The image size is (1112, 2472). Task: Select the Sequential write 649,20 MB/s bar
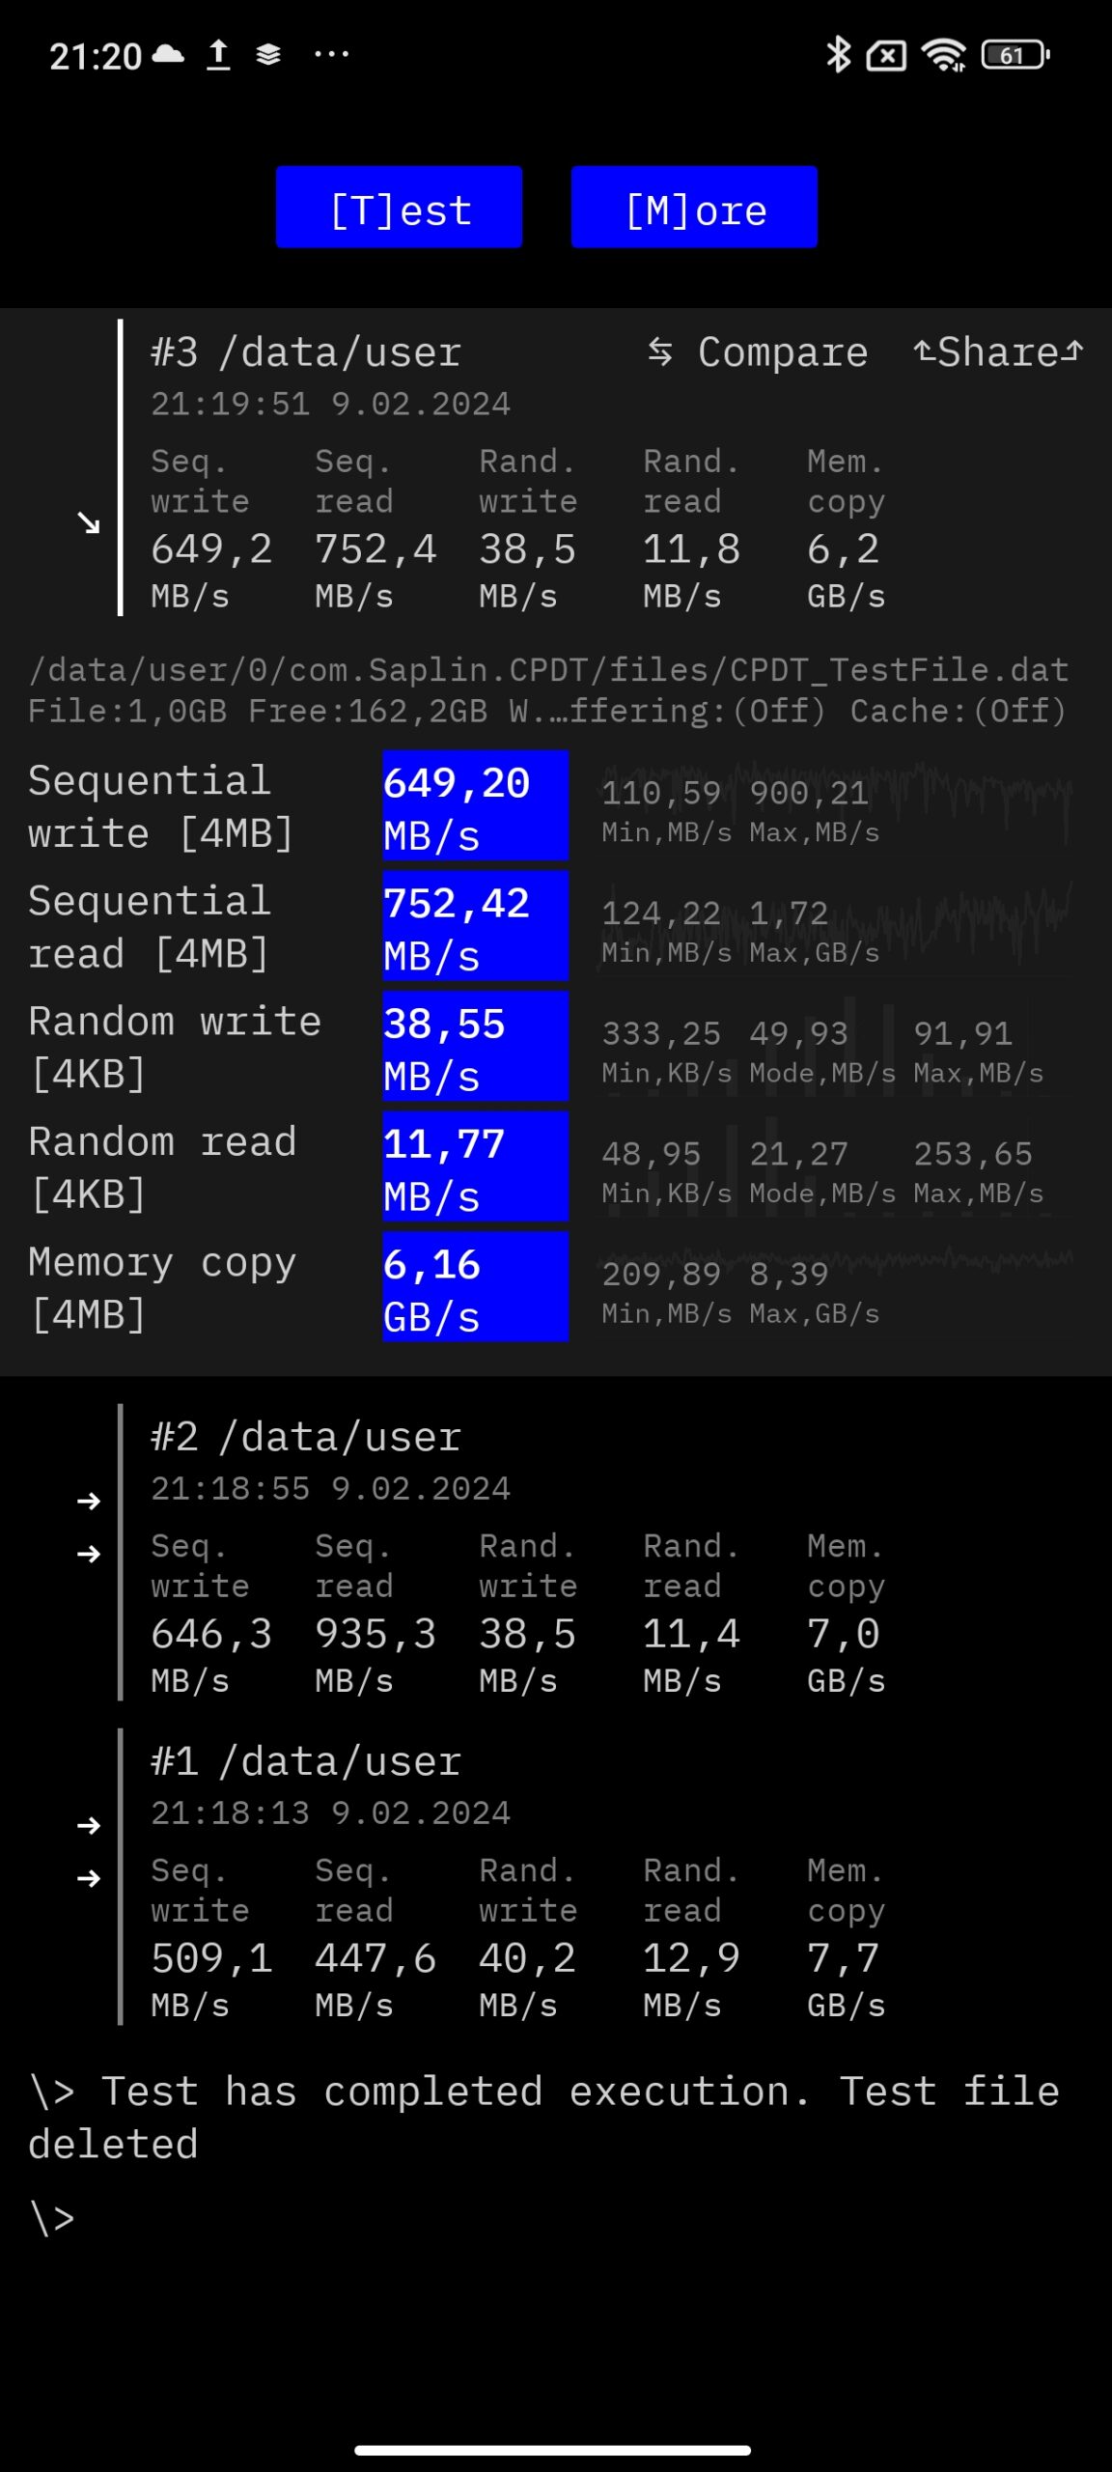[x=476, y=806]
